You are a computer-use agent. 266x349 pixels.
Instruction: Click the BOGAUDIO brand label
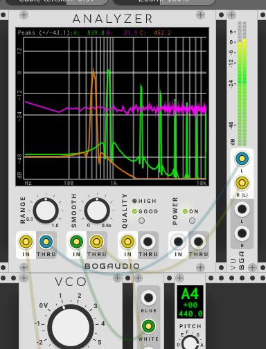112,266
